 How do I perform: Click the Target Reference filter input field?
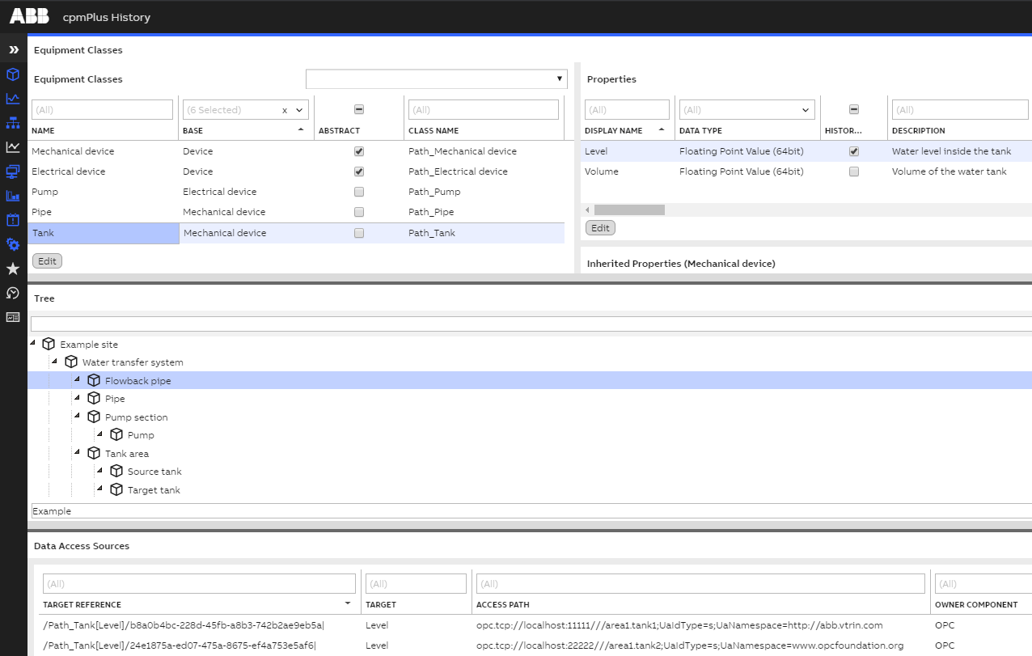tap(199, 583)
